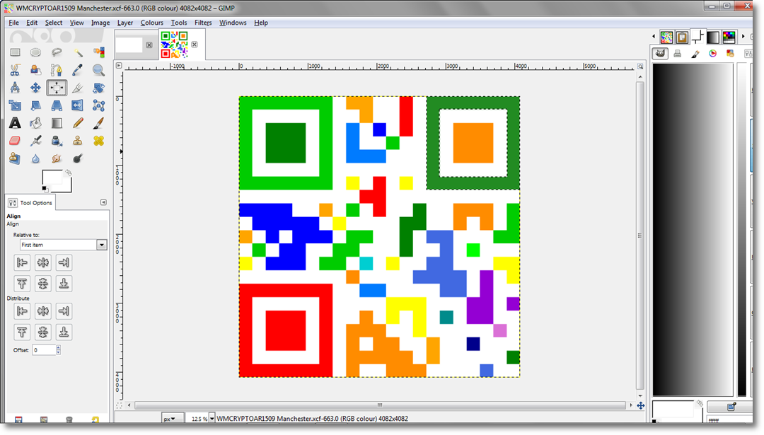Screen dimensions: 764x435
Task: Pick the Eraser tool
Action: [15, 141]
